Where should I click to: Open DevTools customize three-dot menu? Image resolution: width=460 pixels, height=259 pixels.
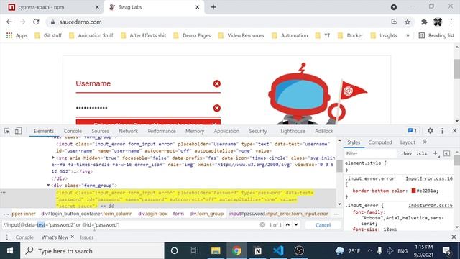[x=442, y=131]
